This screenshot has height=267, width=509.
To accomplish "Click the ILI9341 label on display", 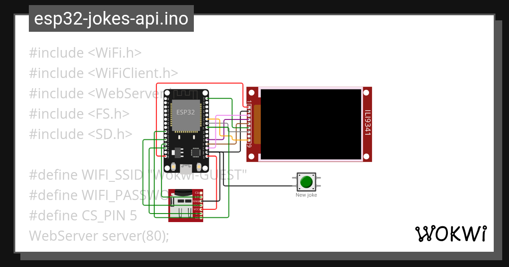I will [367, 124].
